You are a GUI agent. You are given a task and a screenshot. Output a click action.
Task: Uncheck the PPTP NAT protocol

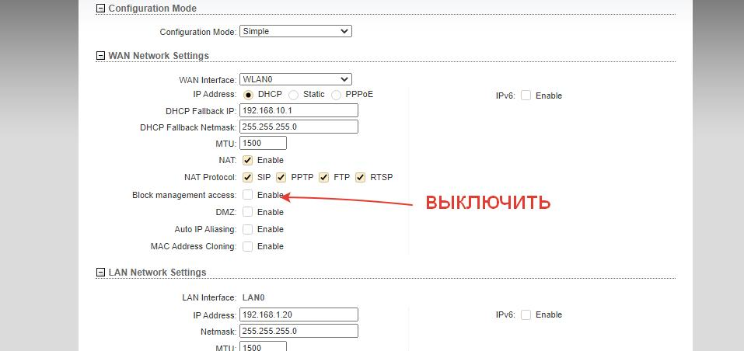pos(281,177)
